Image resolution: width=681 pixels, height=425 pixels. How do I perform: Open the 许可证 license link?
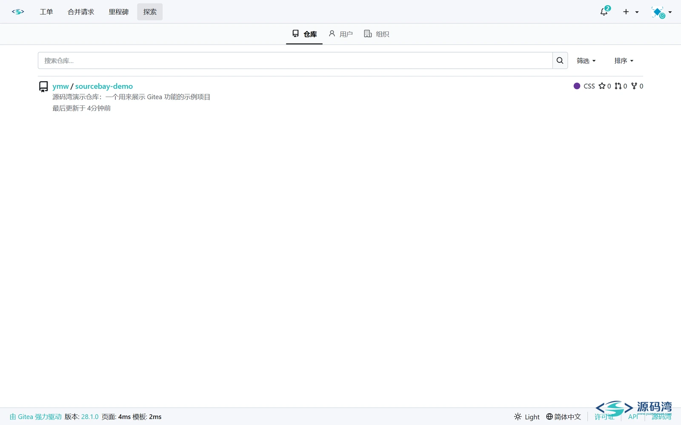[x=604, y=416]
